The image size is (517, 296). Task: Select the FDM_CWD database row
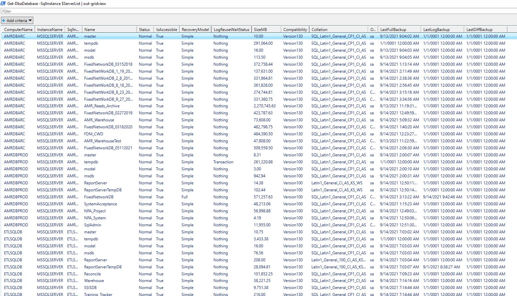94,134
